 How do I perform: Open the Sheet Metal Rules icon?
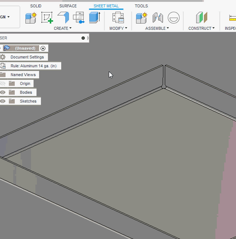pyautogui.click(x=118, y=17)
